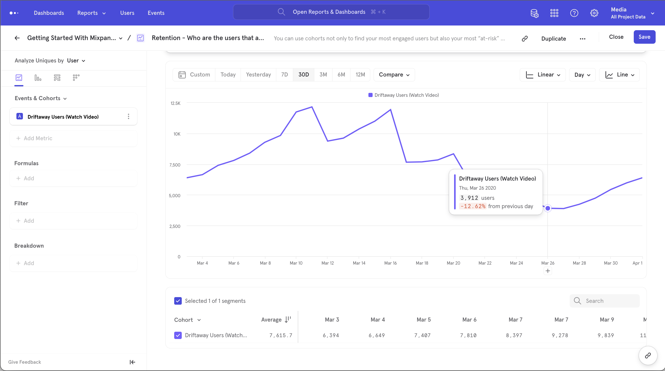
Task: Select the 3M date range
Action: pos(323,75)
